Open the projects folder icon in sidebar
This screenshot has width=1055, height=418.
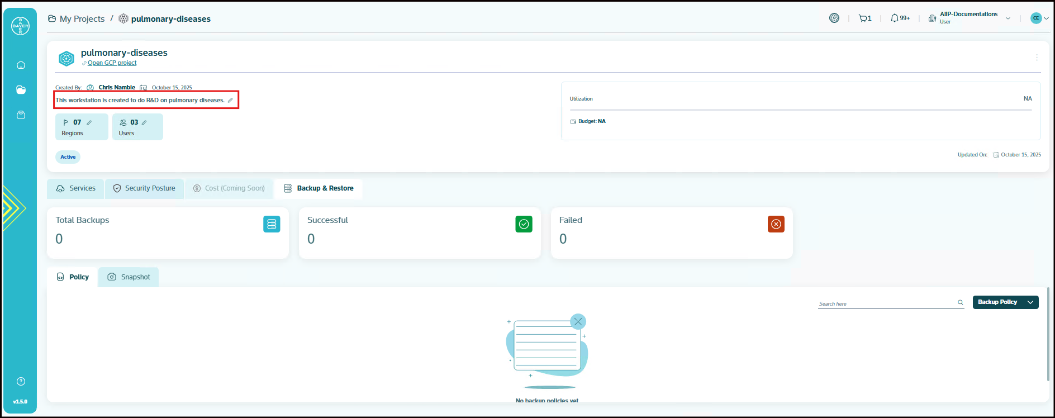click(21, 90)
